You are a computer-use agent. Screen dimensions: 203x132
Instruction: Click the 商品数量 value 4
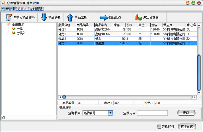coord(80,103)
